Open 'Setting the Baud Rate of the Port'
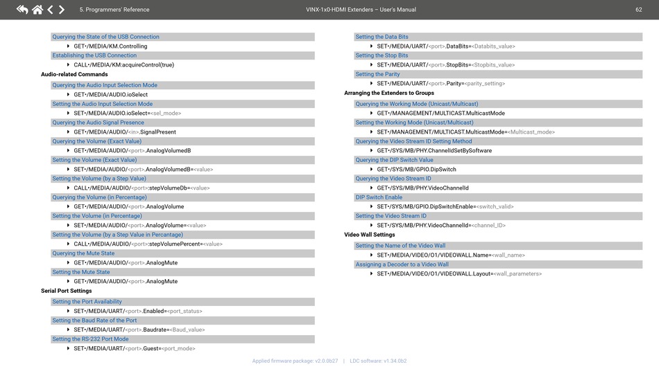The height and width of the screenshot is (369, 659). (94, 321)
